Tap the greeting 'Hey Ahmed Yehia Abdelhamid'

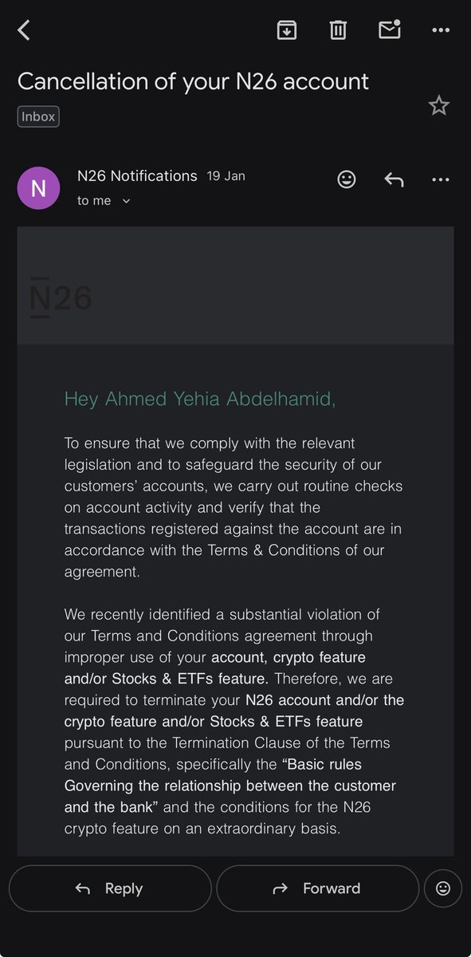pos(200,399)
